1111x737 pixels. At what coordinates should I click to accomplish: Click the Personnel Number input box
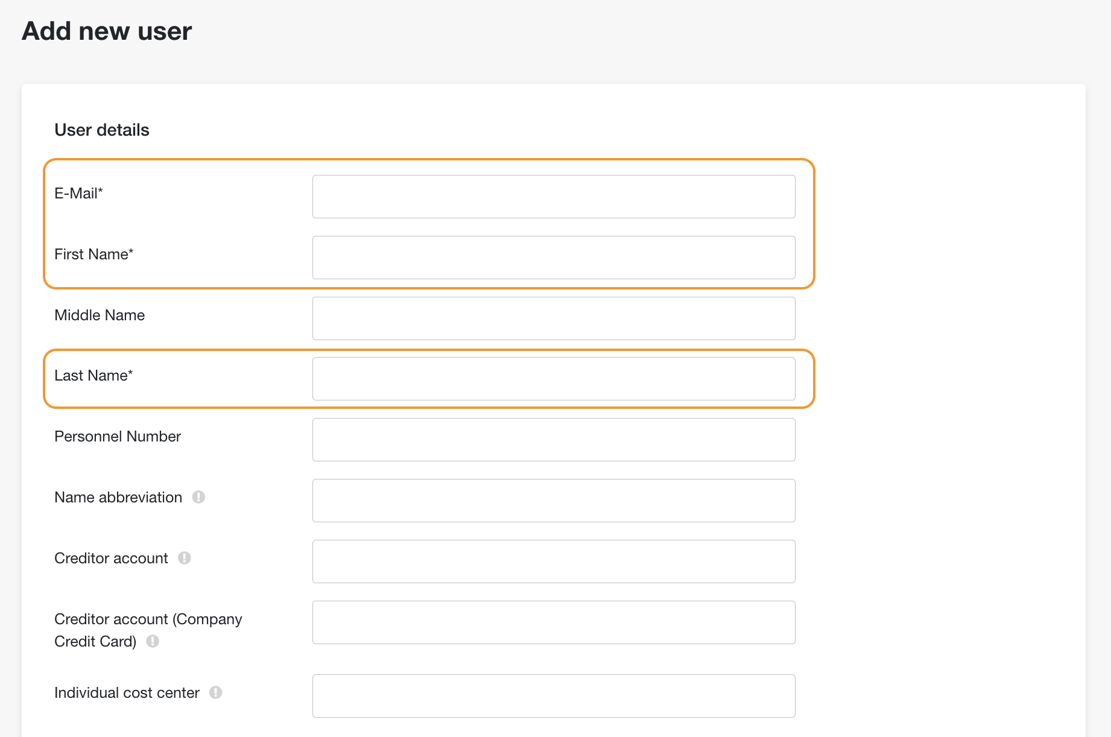[554, 440]
